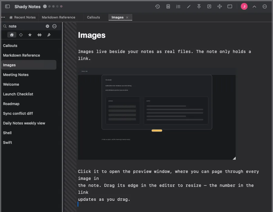The width and height of the screenshot is (273, 212).
Task: Open the Welcome note
Action: pyautogui.click(x=29, y=84)
